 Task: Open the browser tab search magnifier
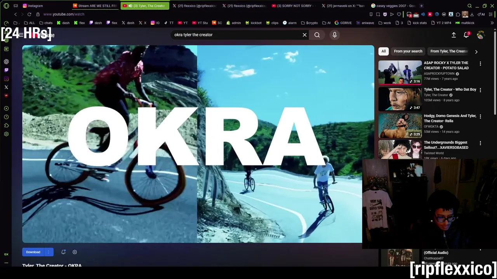469,6
